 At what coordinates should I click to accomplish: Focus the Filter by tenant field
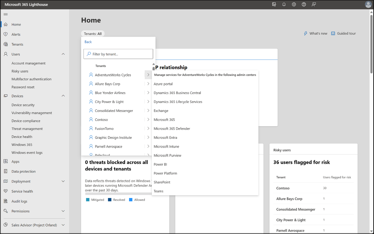[x=118, y=54]
